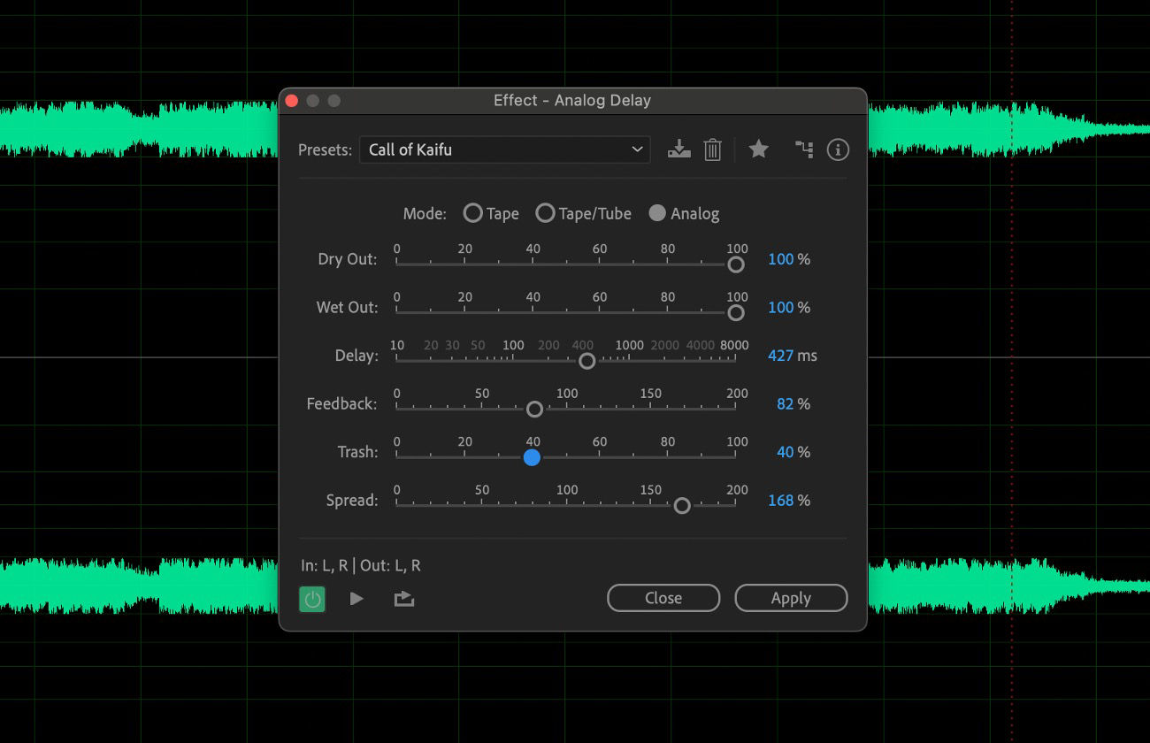Select the Spread slider knob
1150x743 pixels.
[682, 505]
